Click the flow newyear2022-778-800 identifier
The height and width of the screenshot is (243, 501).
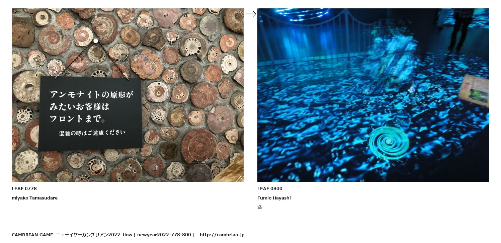point(159,235)
